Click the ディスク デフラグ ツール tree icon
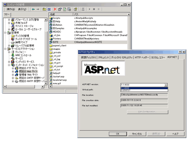This screenshot has height=141, width=189. (x=13, y=39)
